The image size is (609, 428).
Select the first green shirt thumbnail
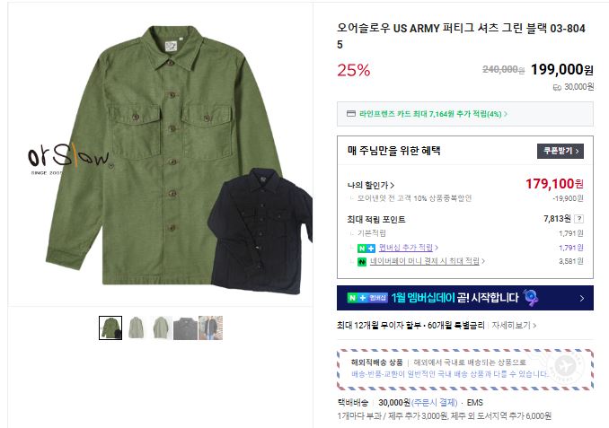point(110,328)
